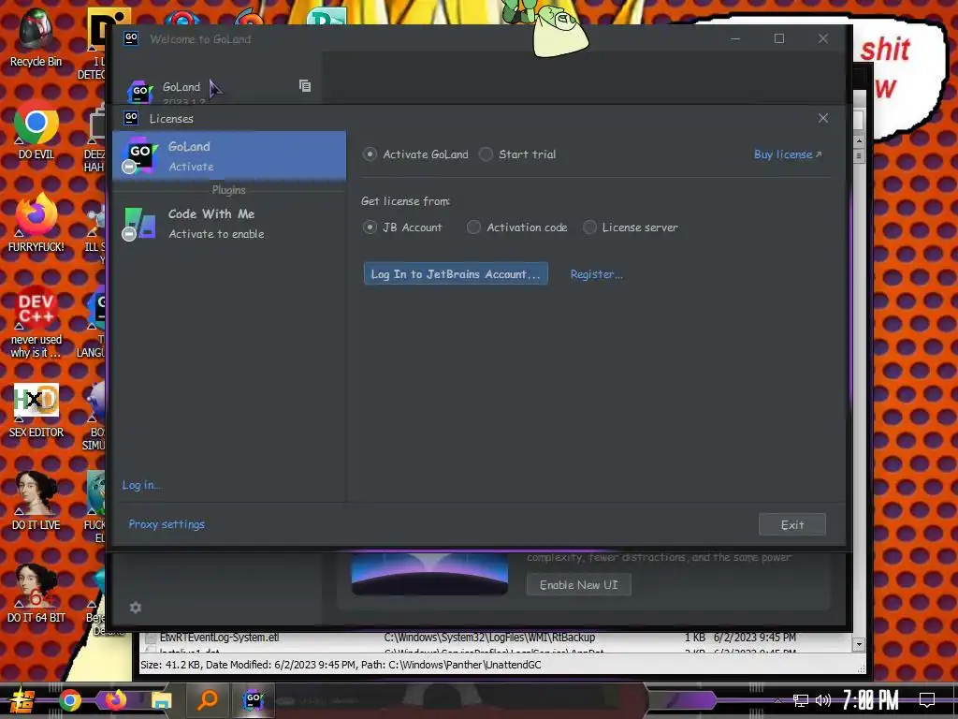Select Code With Me plugin entry
958x719 pixels.
pos(229,224)
